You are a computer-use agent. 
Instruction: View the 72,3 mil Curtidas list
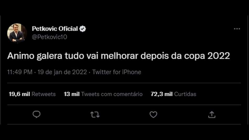coord(174,94)
